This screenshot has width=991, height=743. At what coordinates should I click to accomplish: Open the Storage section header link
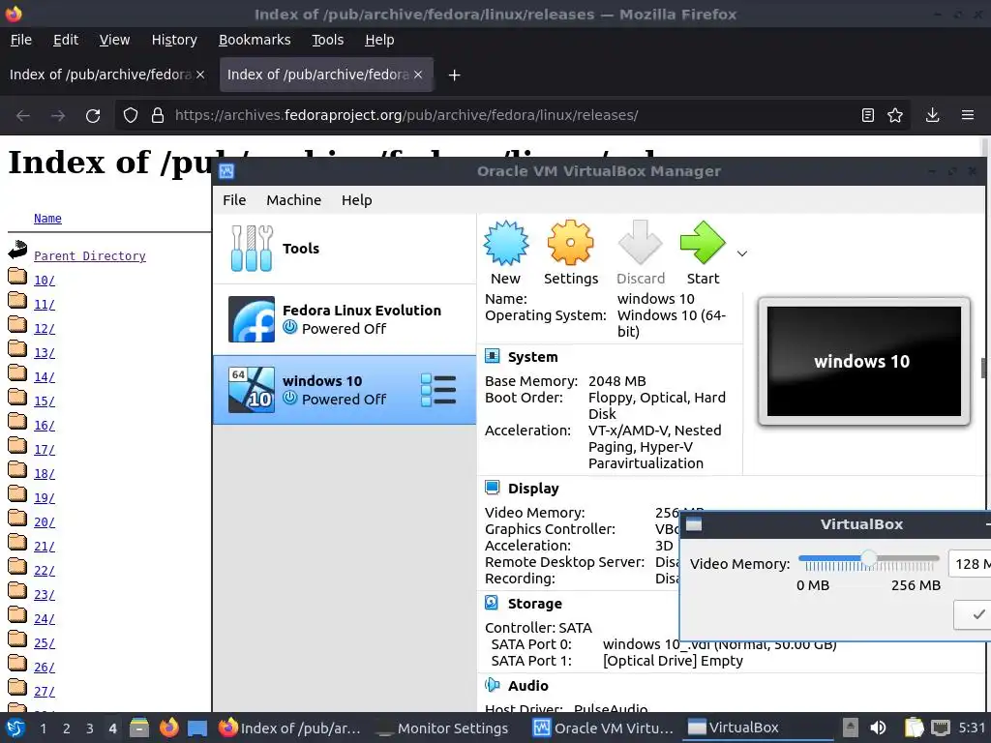click(534, 604)
